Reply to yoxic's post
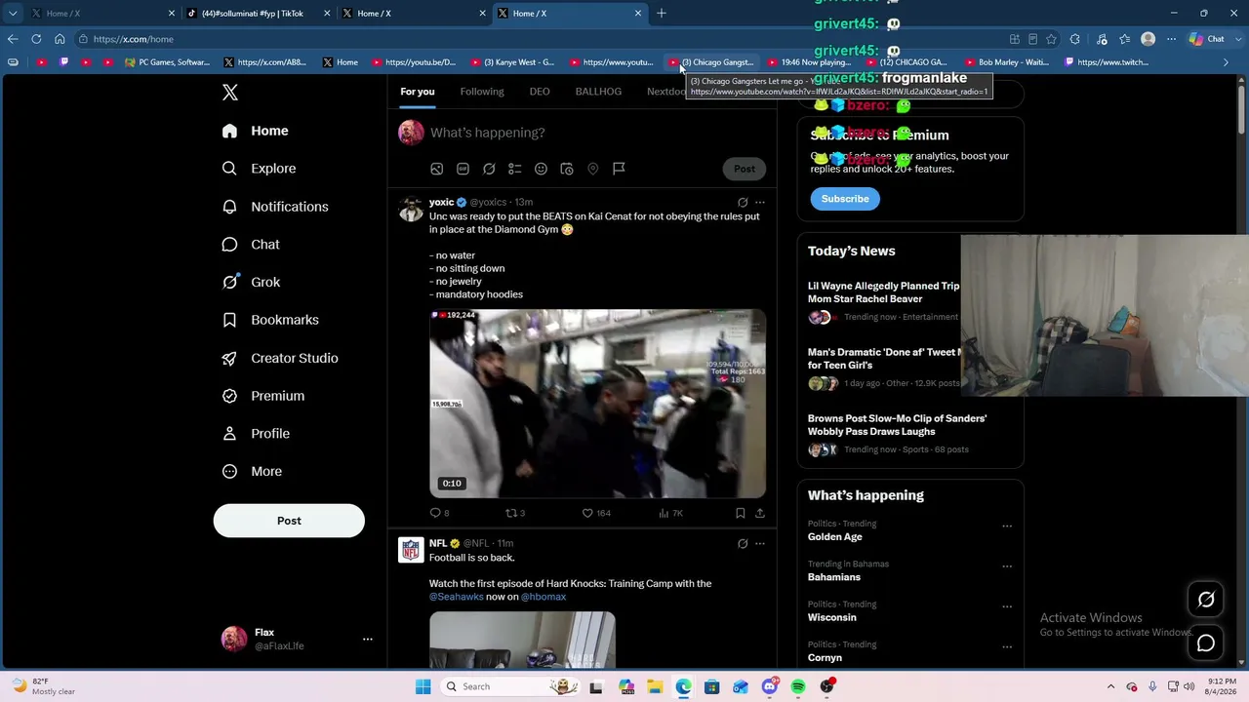 click(x=439, y=513)
